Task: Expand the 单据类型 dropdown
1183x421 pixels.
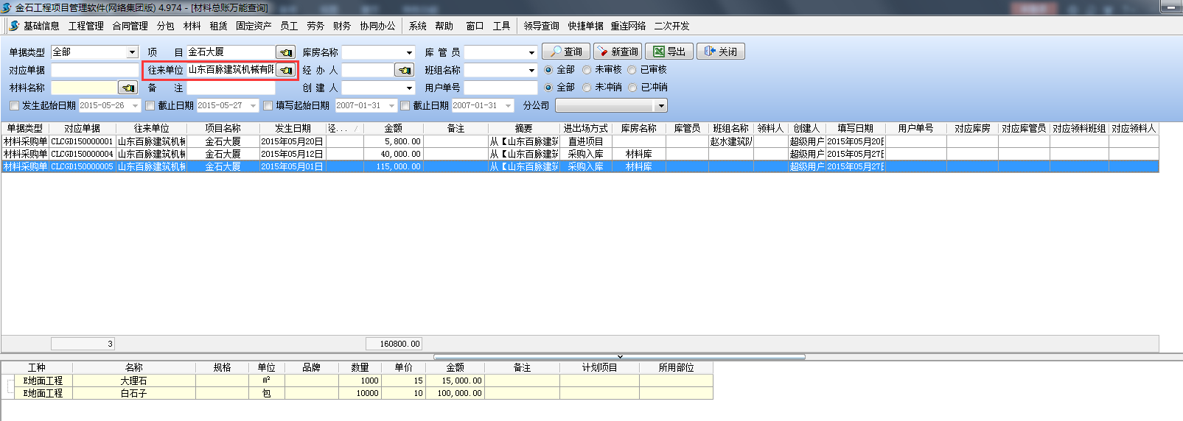Action: coord(132,52)
